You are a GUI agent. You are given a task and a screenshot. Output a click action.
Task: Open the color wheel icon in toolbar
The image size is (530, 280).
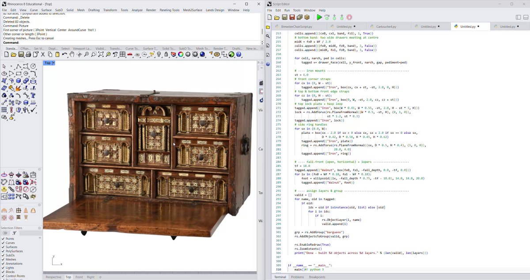(181, 54)
